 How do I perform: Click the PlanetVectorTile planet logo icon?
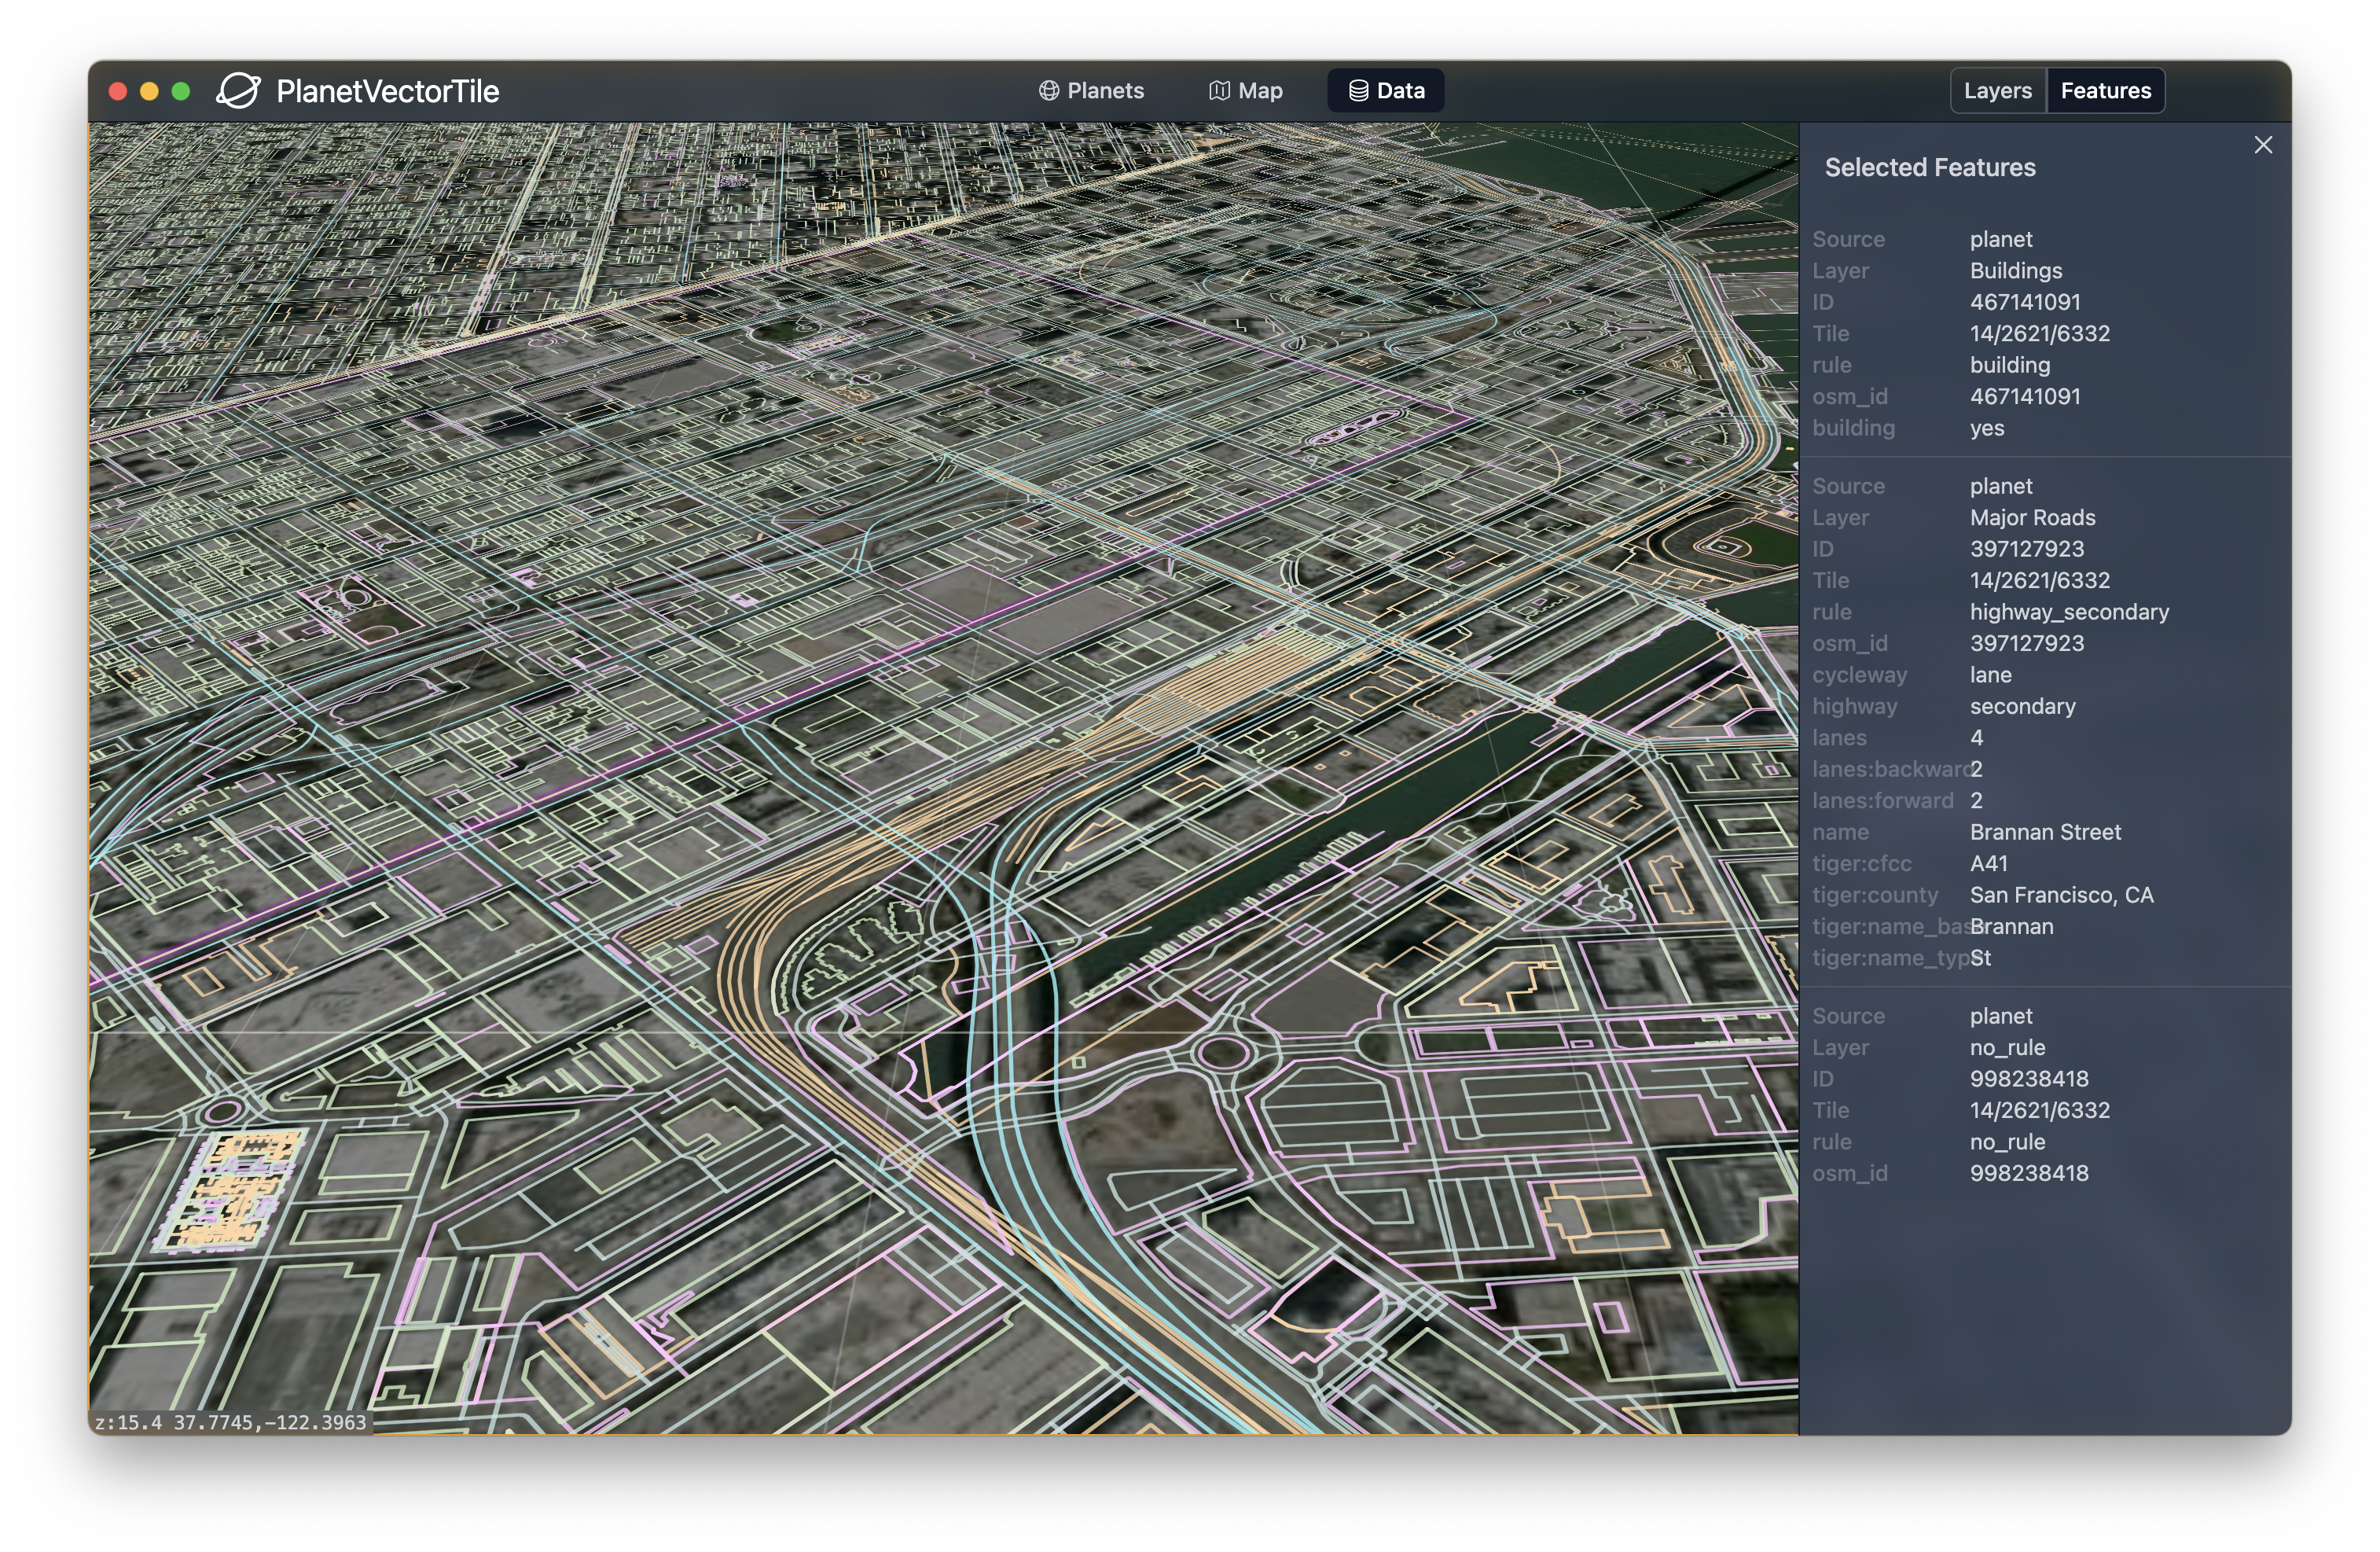coord(238,91)
